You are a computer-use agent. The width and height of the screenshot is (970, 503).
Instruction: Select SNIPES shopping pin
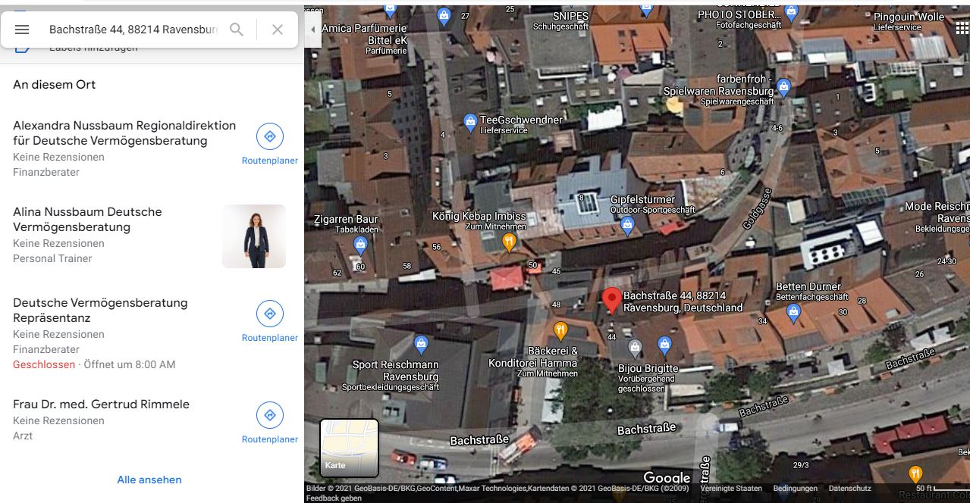point(646,10)
